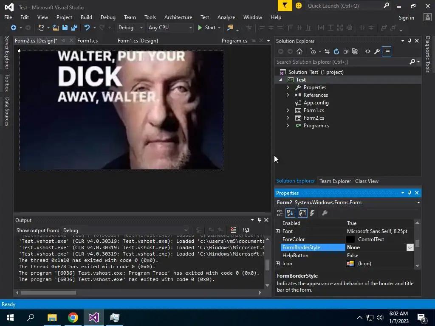Click the feedback smiley face icon
This screenshot has height=326, width=435.
tap(299, 6)
